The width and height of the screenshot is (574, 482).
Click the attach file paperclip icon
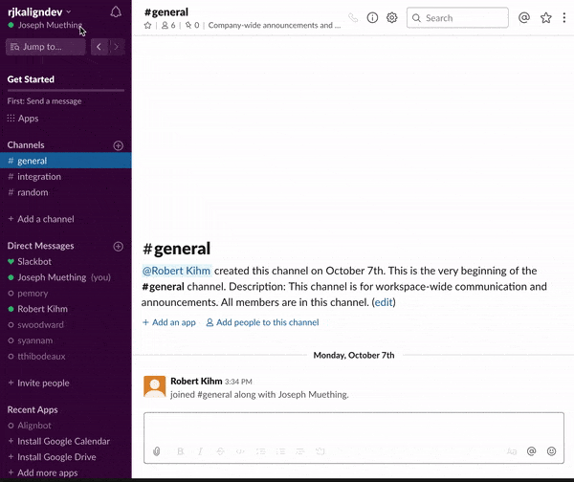point(157,450)
